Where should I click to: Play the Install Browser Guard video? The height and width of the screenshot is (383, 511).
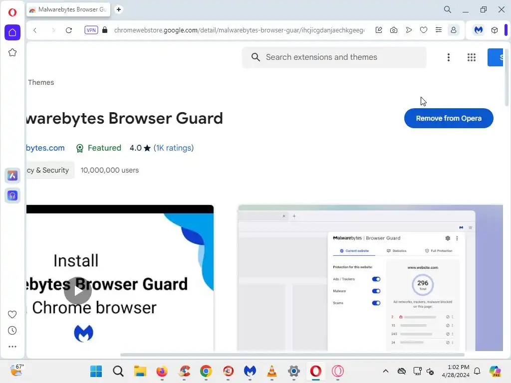[x=77, y=291]
